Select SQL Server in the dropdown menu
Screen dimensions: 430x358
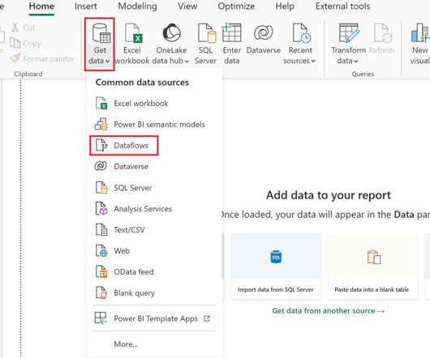tap(154, 187)
